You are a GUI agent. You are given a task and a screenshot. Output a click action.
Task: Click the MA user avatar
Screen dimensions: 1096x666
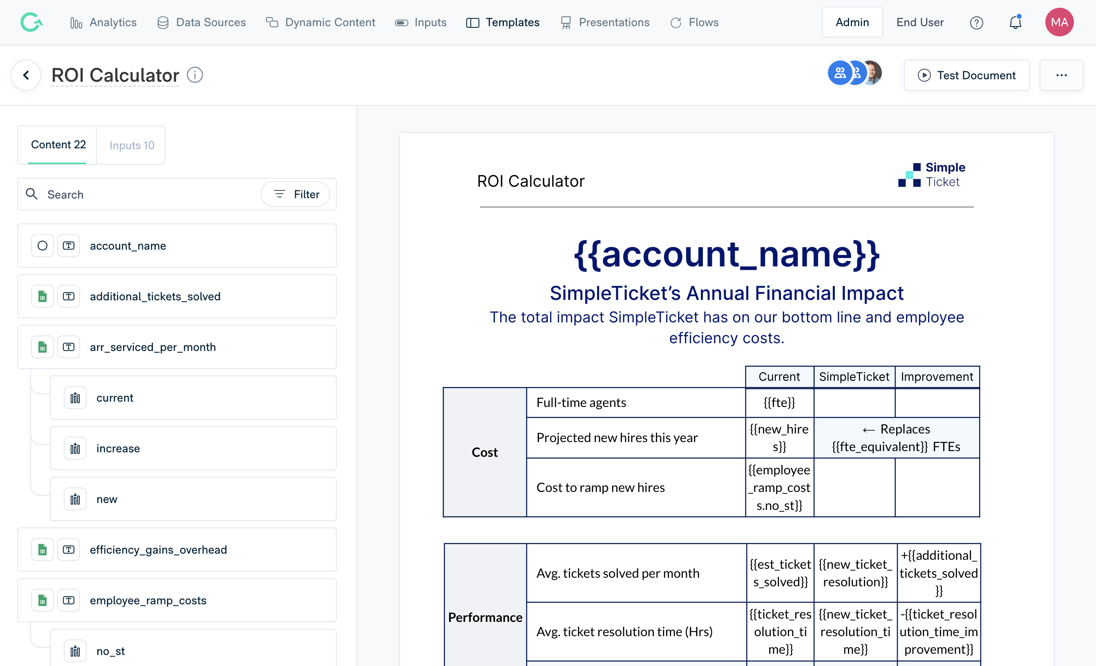pyautogui.click(x=1059, y=22)
